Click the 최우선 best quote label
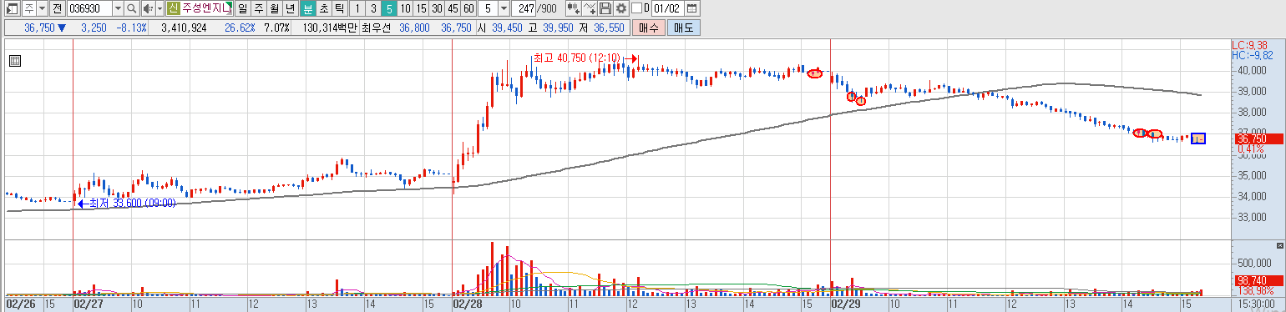 (x=377, y=28)
